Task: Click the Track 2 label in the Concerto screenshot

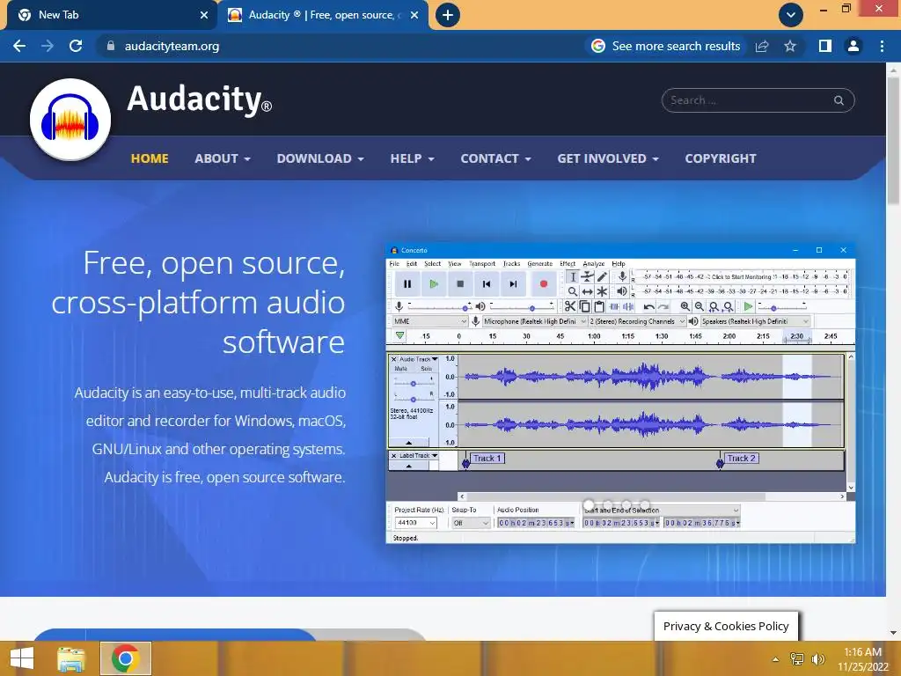Action: [741, 458]
